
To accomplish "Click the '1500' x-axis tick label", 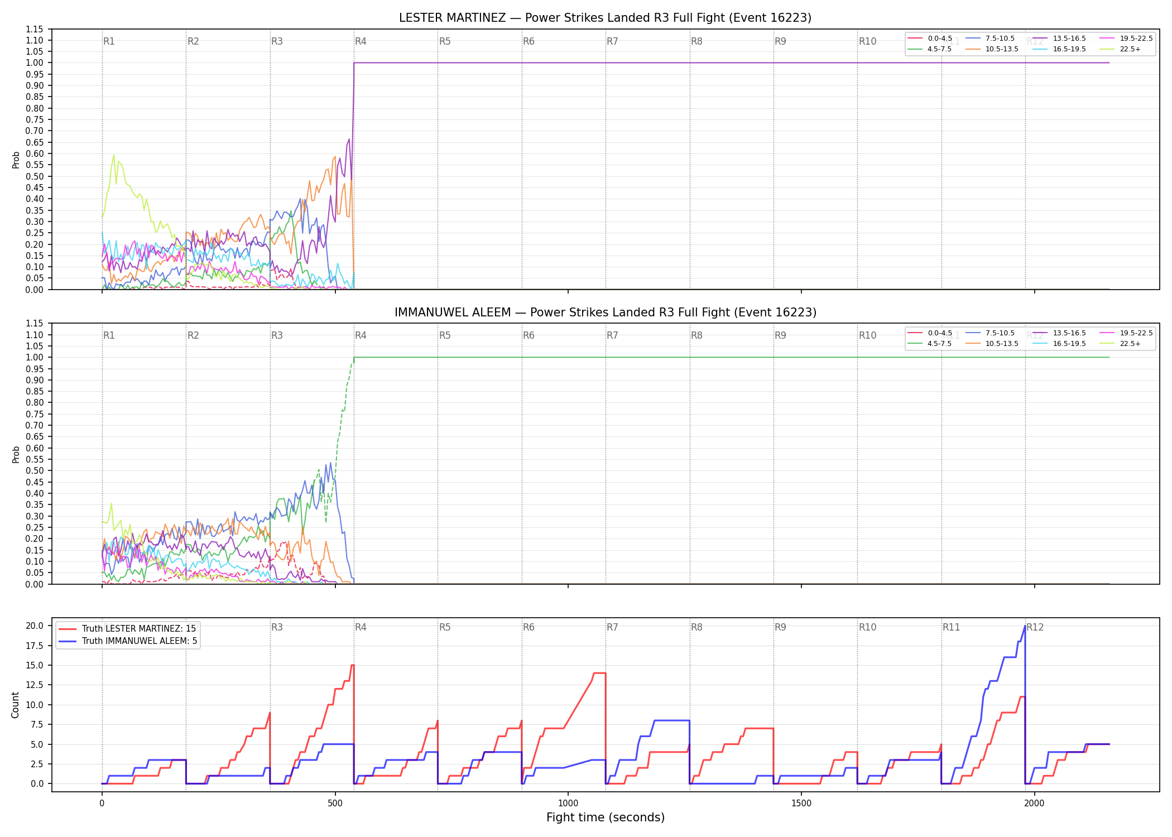I will click(801, 804).
